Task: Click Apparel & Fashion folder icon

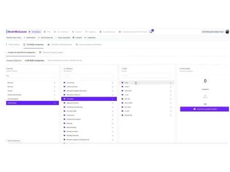Action: click(64, 103)
